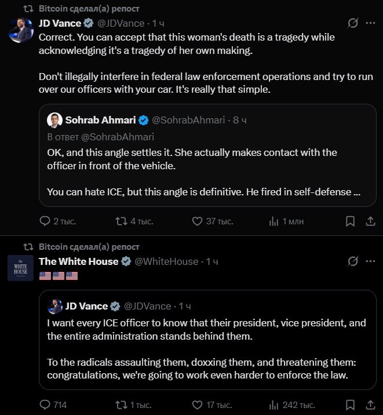Reply to The White House post

coord(45,405)
